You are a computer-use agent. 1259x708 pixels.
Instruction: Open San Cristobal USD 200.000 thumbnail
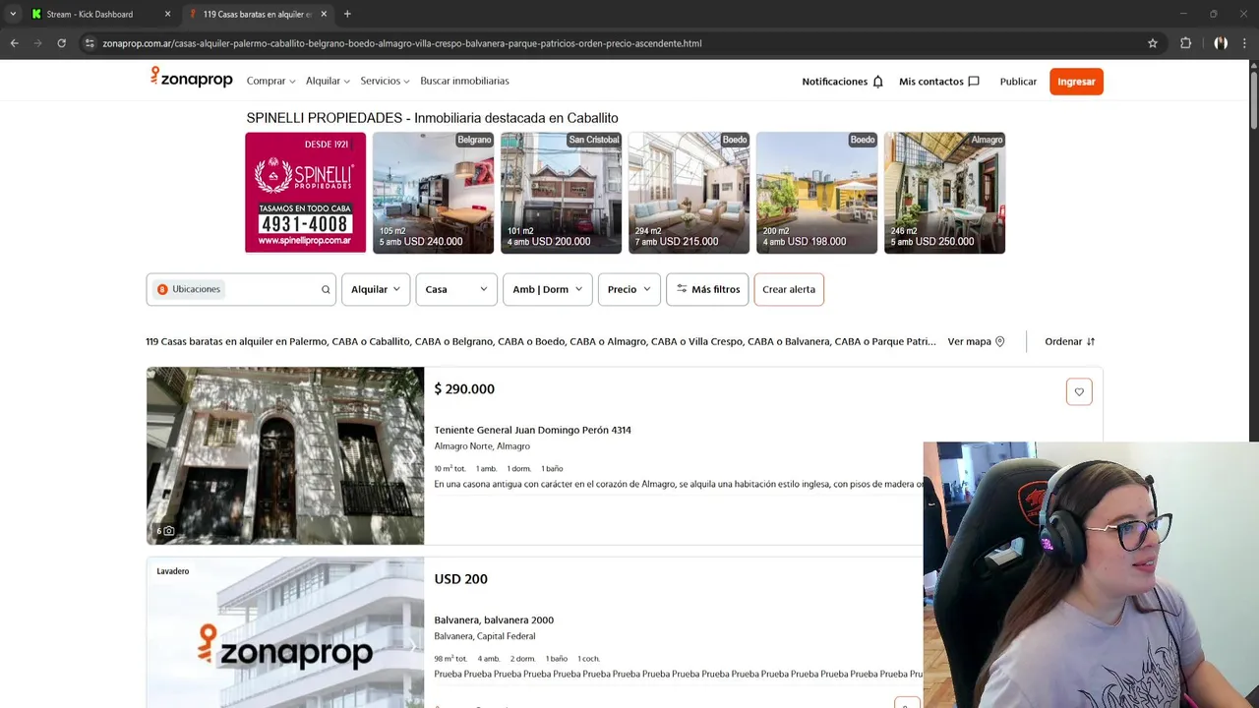(x=561, y=193)
